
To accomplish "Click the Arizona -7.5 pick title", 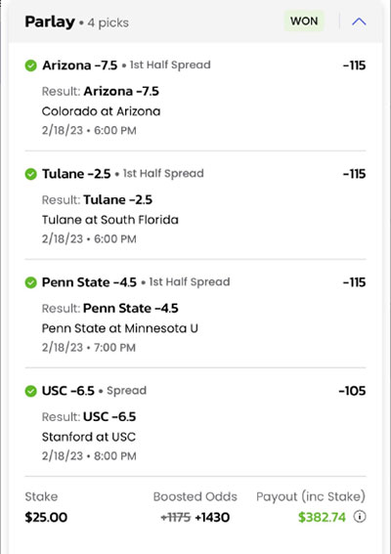I will pos(80,65).
